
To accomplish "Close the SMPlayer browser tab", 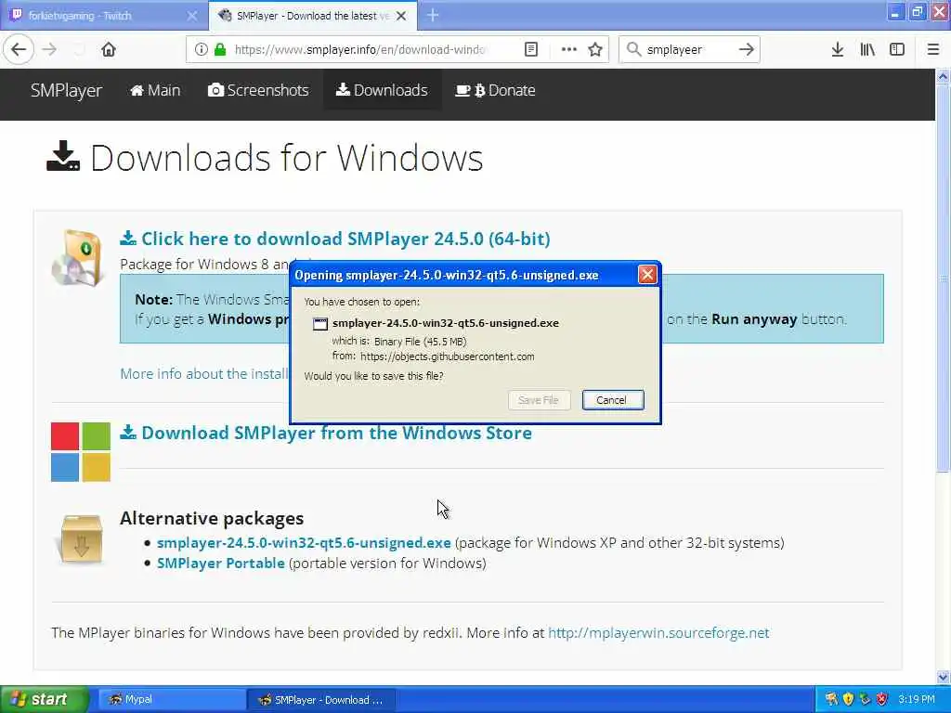I will [401, 16].
